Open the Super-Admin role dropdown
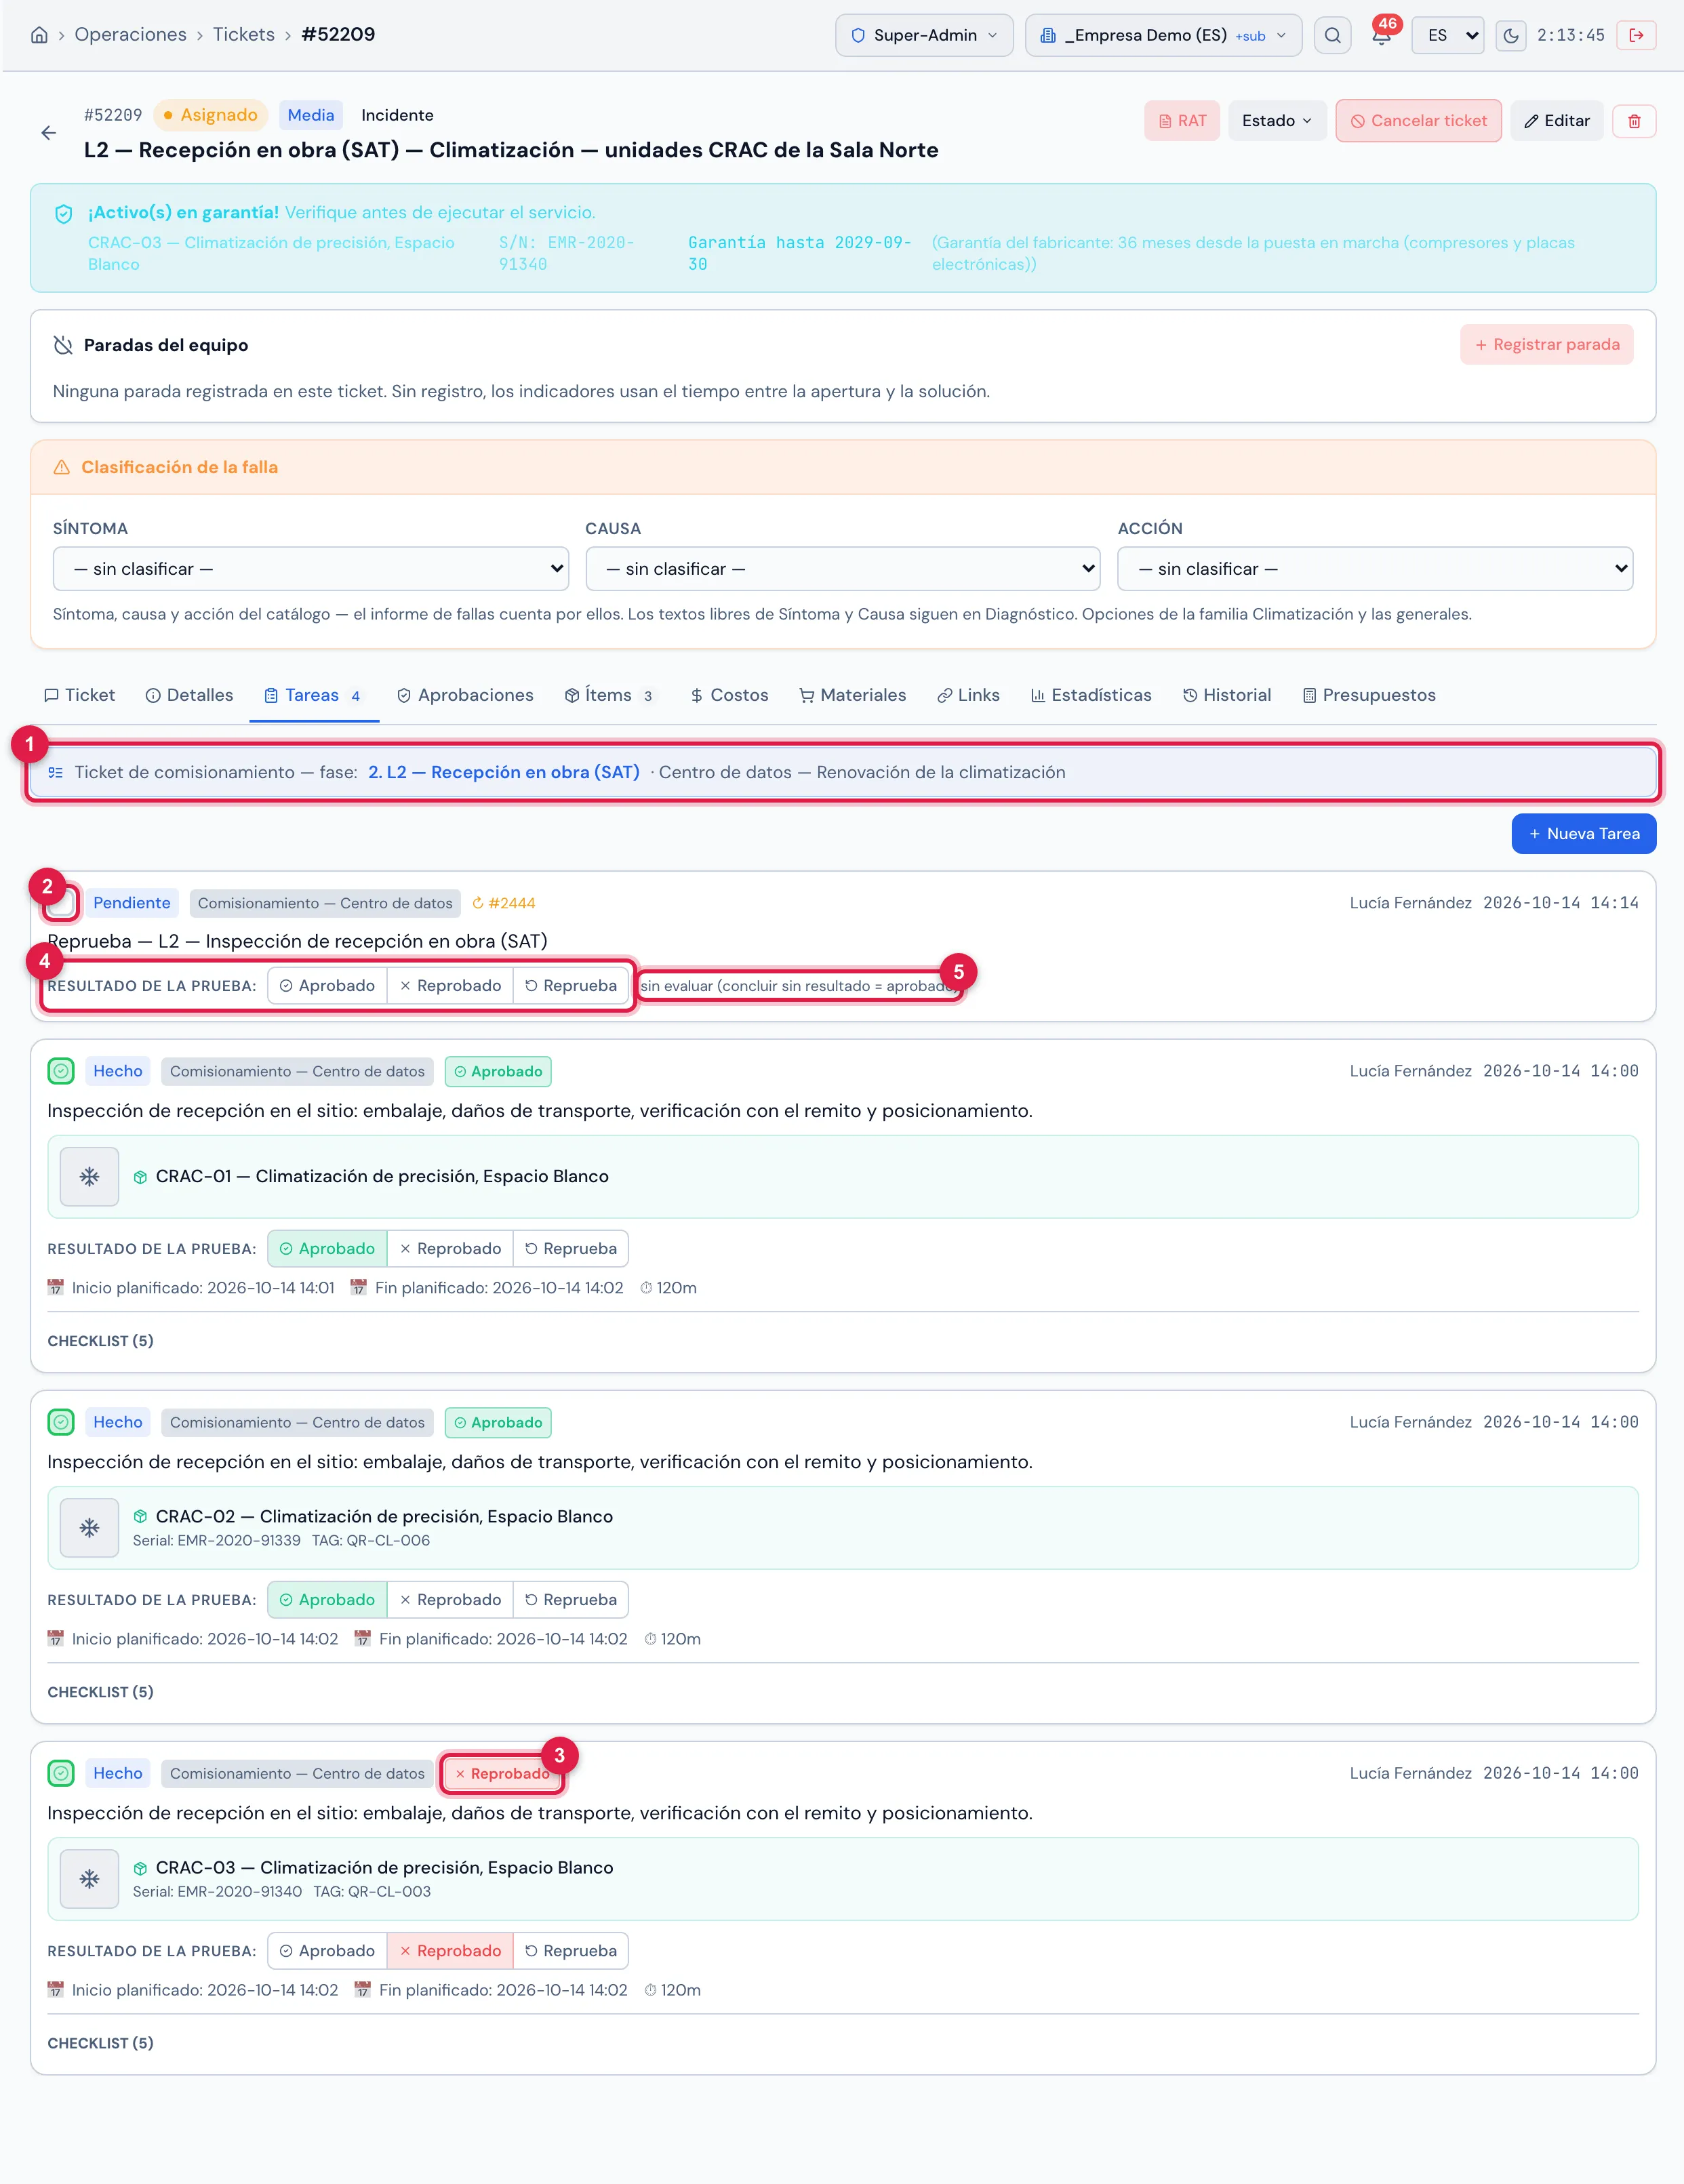1684x2184 pixels. [924, 35]
